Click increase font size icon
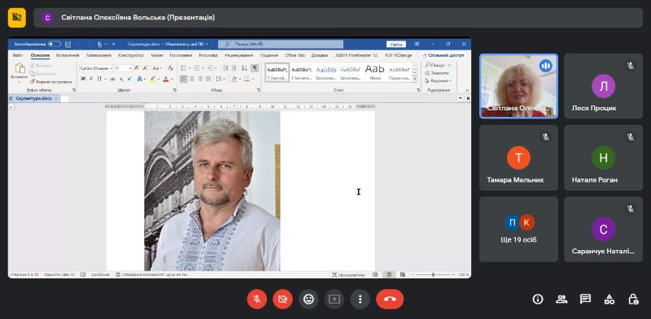 (x=137, y=68)
